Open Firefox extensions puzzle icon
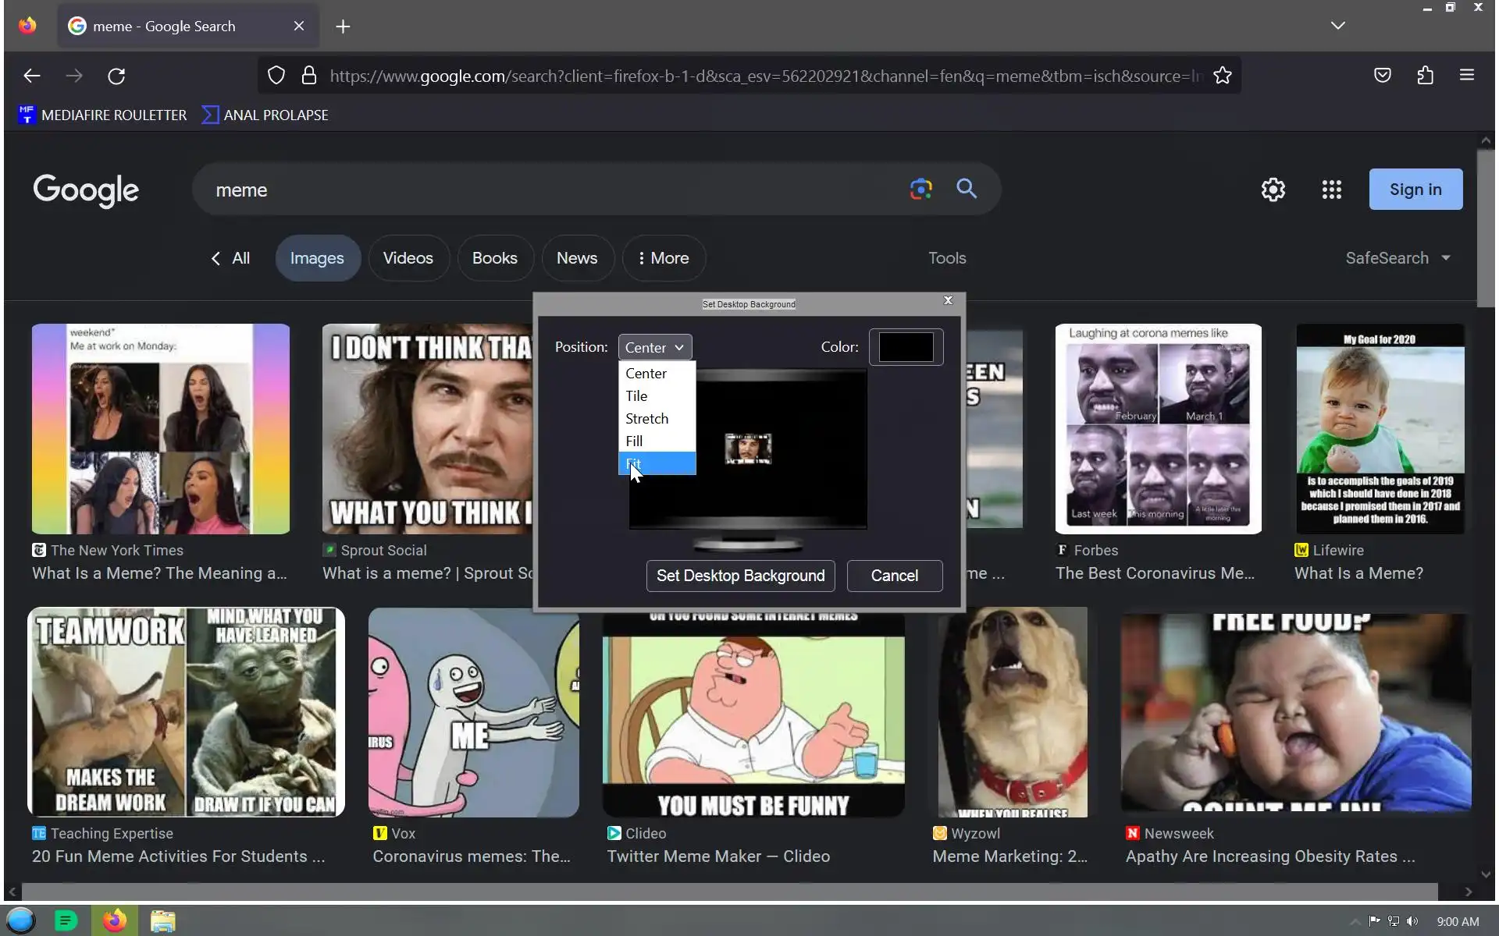Screen dimensions: 1499x936 pos(1425,76)
